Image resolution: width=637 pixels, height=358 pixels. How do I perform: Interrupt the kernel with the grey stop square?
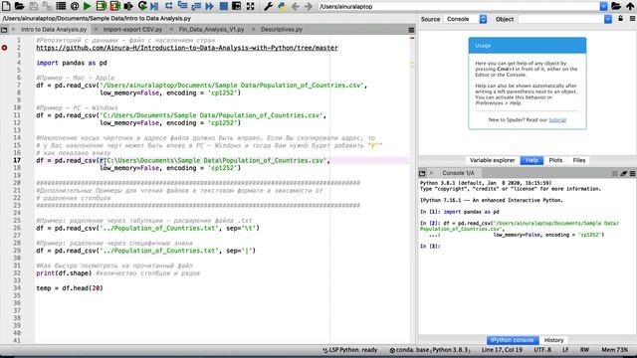615,173
